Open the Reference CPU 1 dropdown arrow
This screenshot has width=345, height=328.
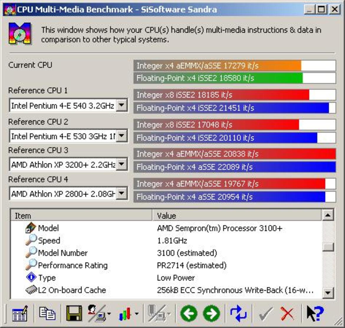click(x=121, y=105)
